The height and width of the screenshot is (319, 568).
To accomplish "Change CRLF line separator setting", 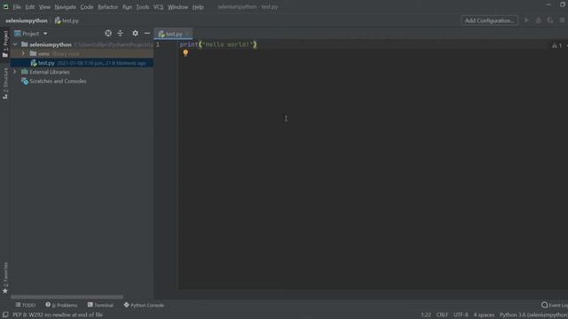I will click(x=442, y=315).
